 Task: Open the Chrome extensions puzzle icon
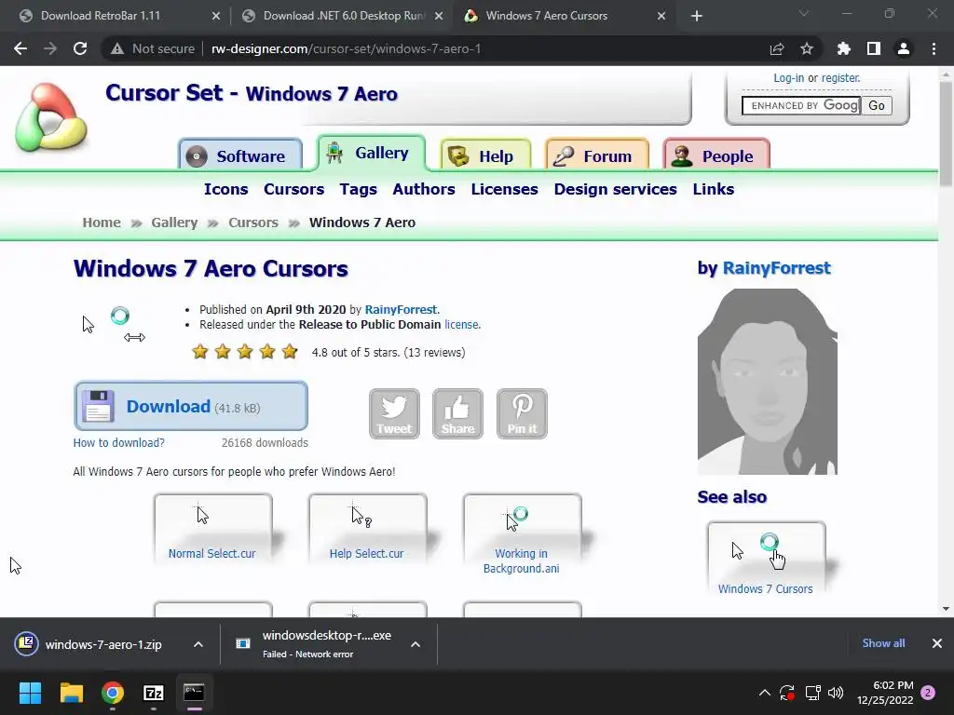(844, 48)
